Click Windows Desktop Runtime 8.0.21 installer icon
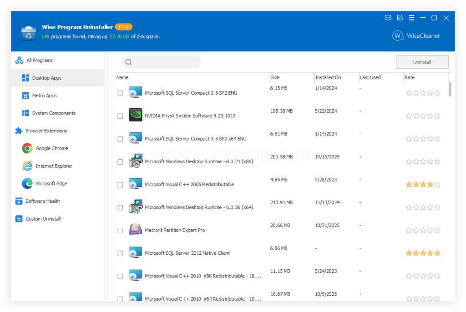Screen dimensions: 466x312 tap(136, 161)
